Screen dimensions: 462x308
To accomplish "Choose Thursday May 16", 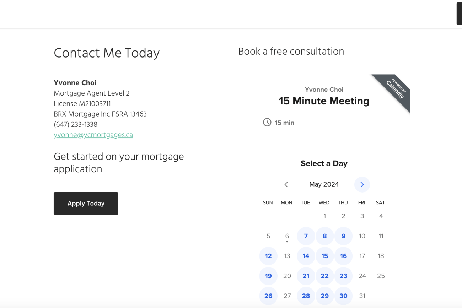I will click(x=343, y=256).
